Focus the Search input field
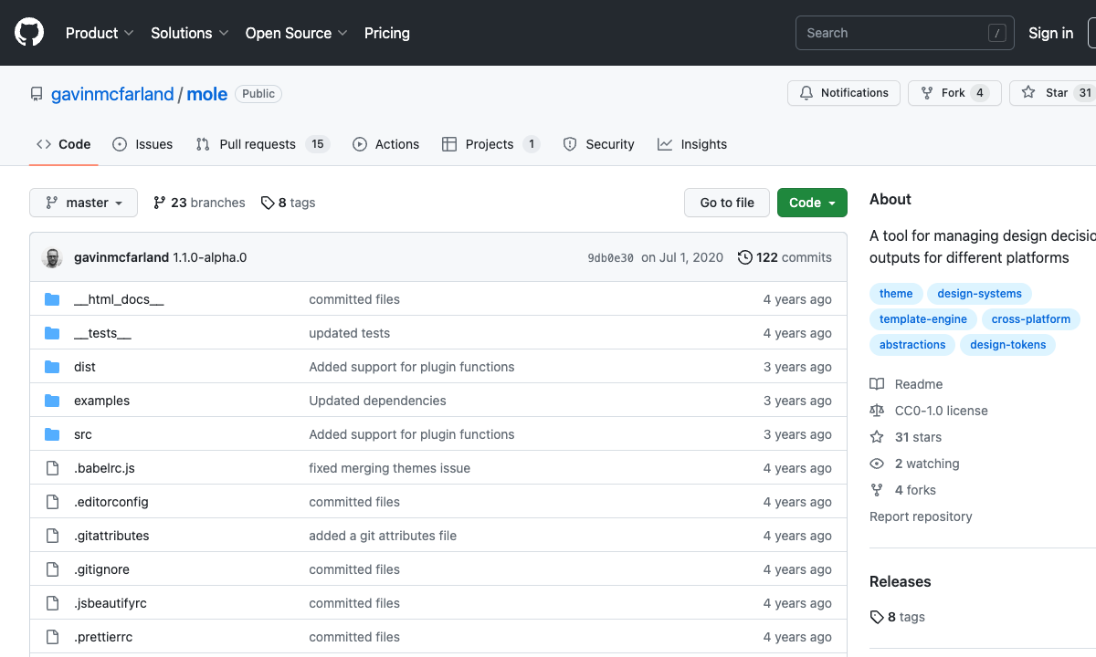The image size is (1096, 657). (x=890, y=33)
